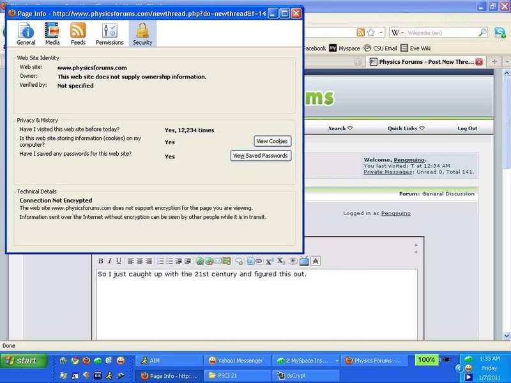511x383 pixels.
Task: Align text right in the post editor
Action: (x=149, y=261)
